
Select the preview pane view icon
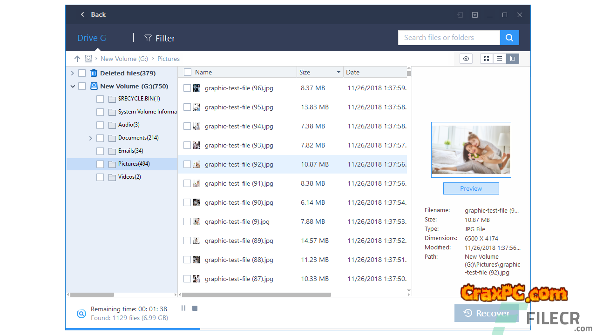tap(513, 59)
